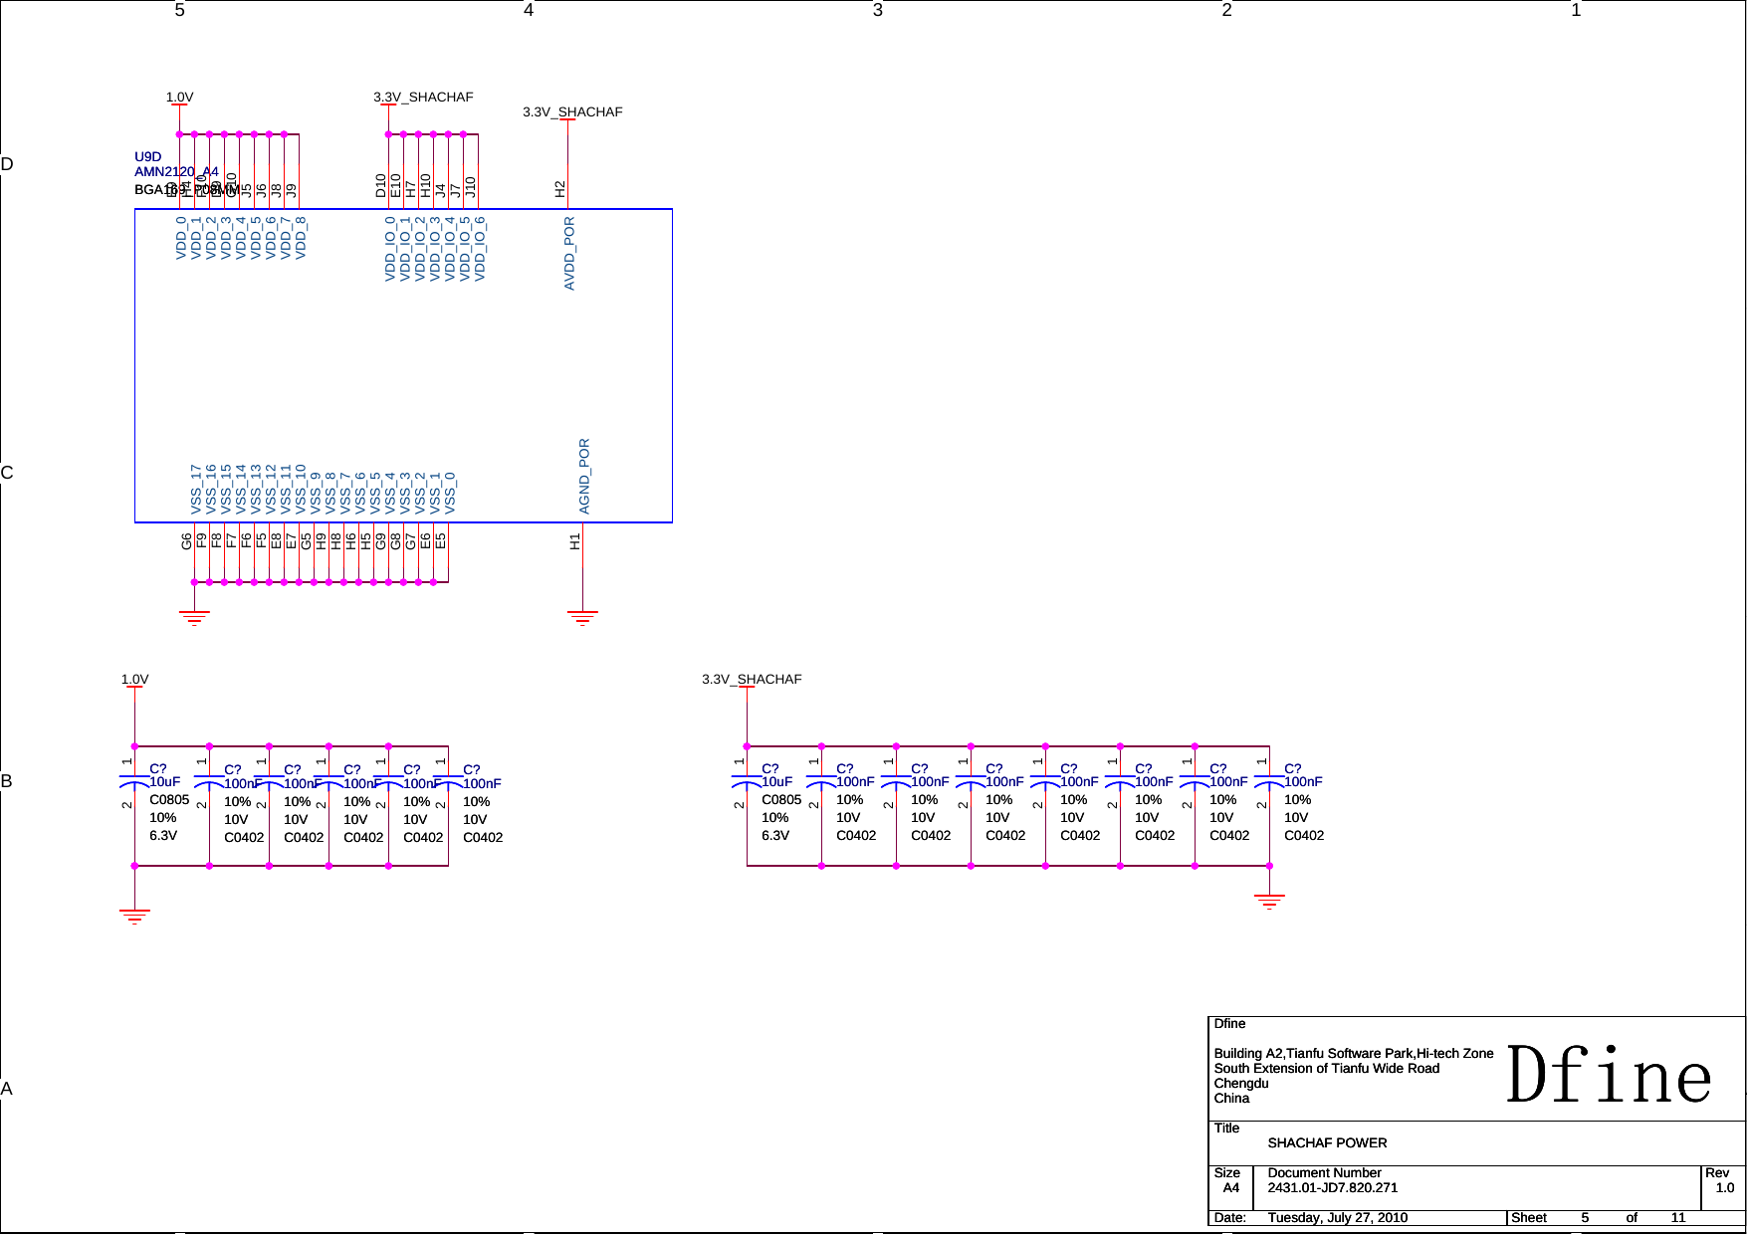Viewport: 1747px width, 1235px height.
Task: Select pin number G6
Action: 186,541
